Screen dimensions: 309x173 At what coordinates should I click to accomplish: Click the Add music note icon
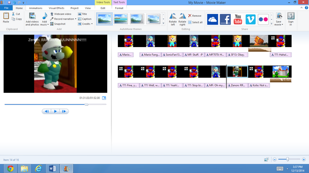44,16
